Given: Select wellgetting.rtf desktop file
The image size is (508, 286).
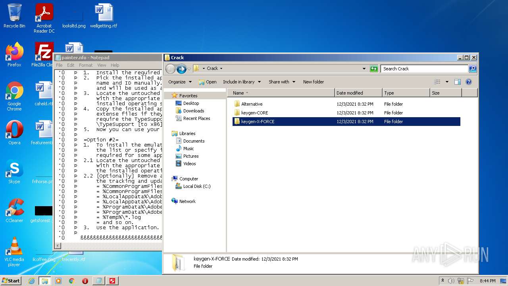Looking at the screenshot, I should point(104,16).
